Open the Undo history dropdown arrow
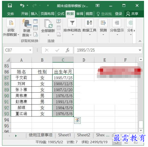 click(x=28, y=5)
